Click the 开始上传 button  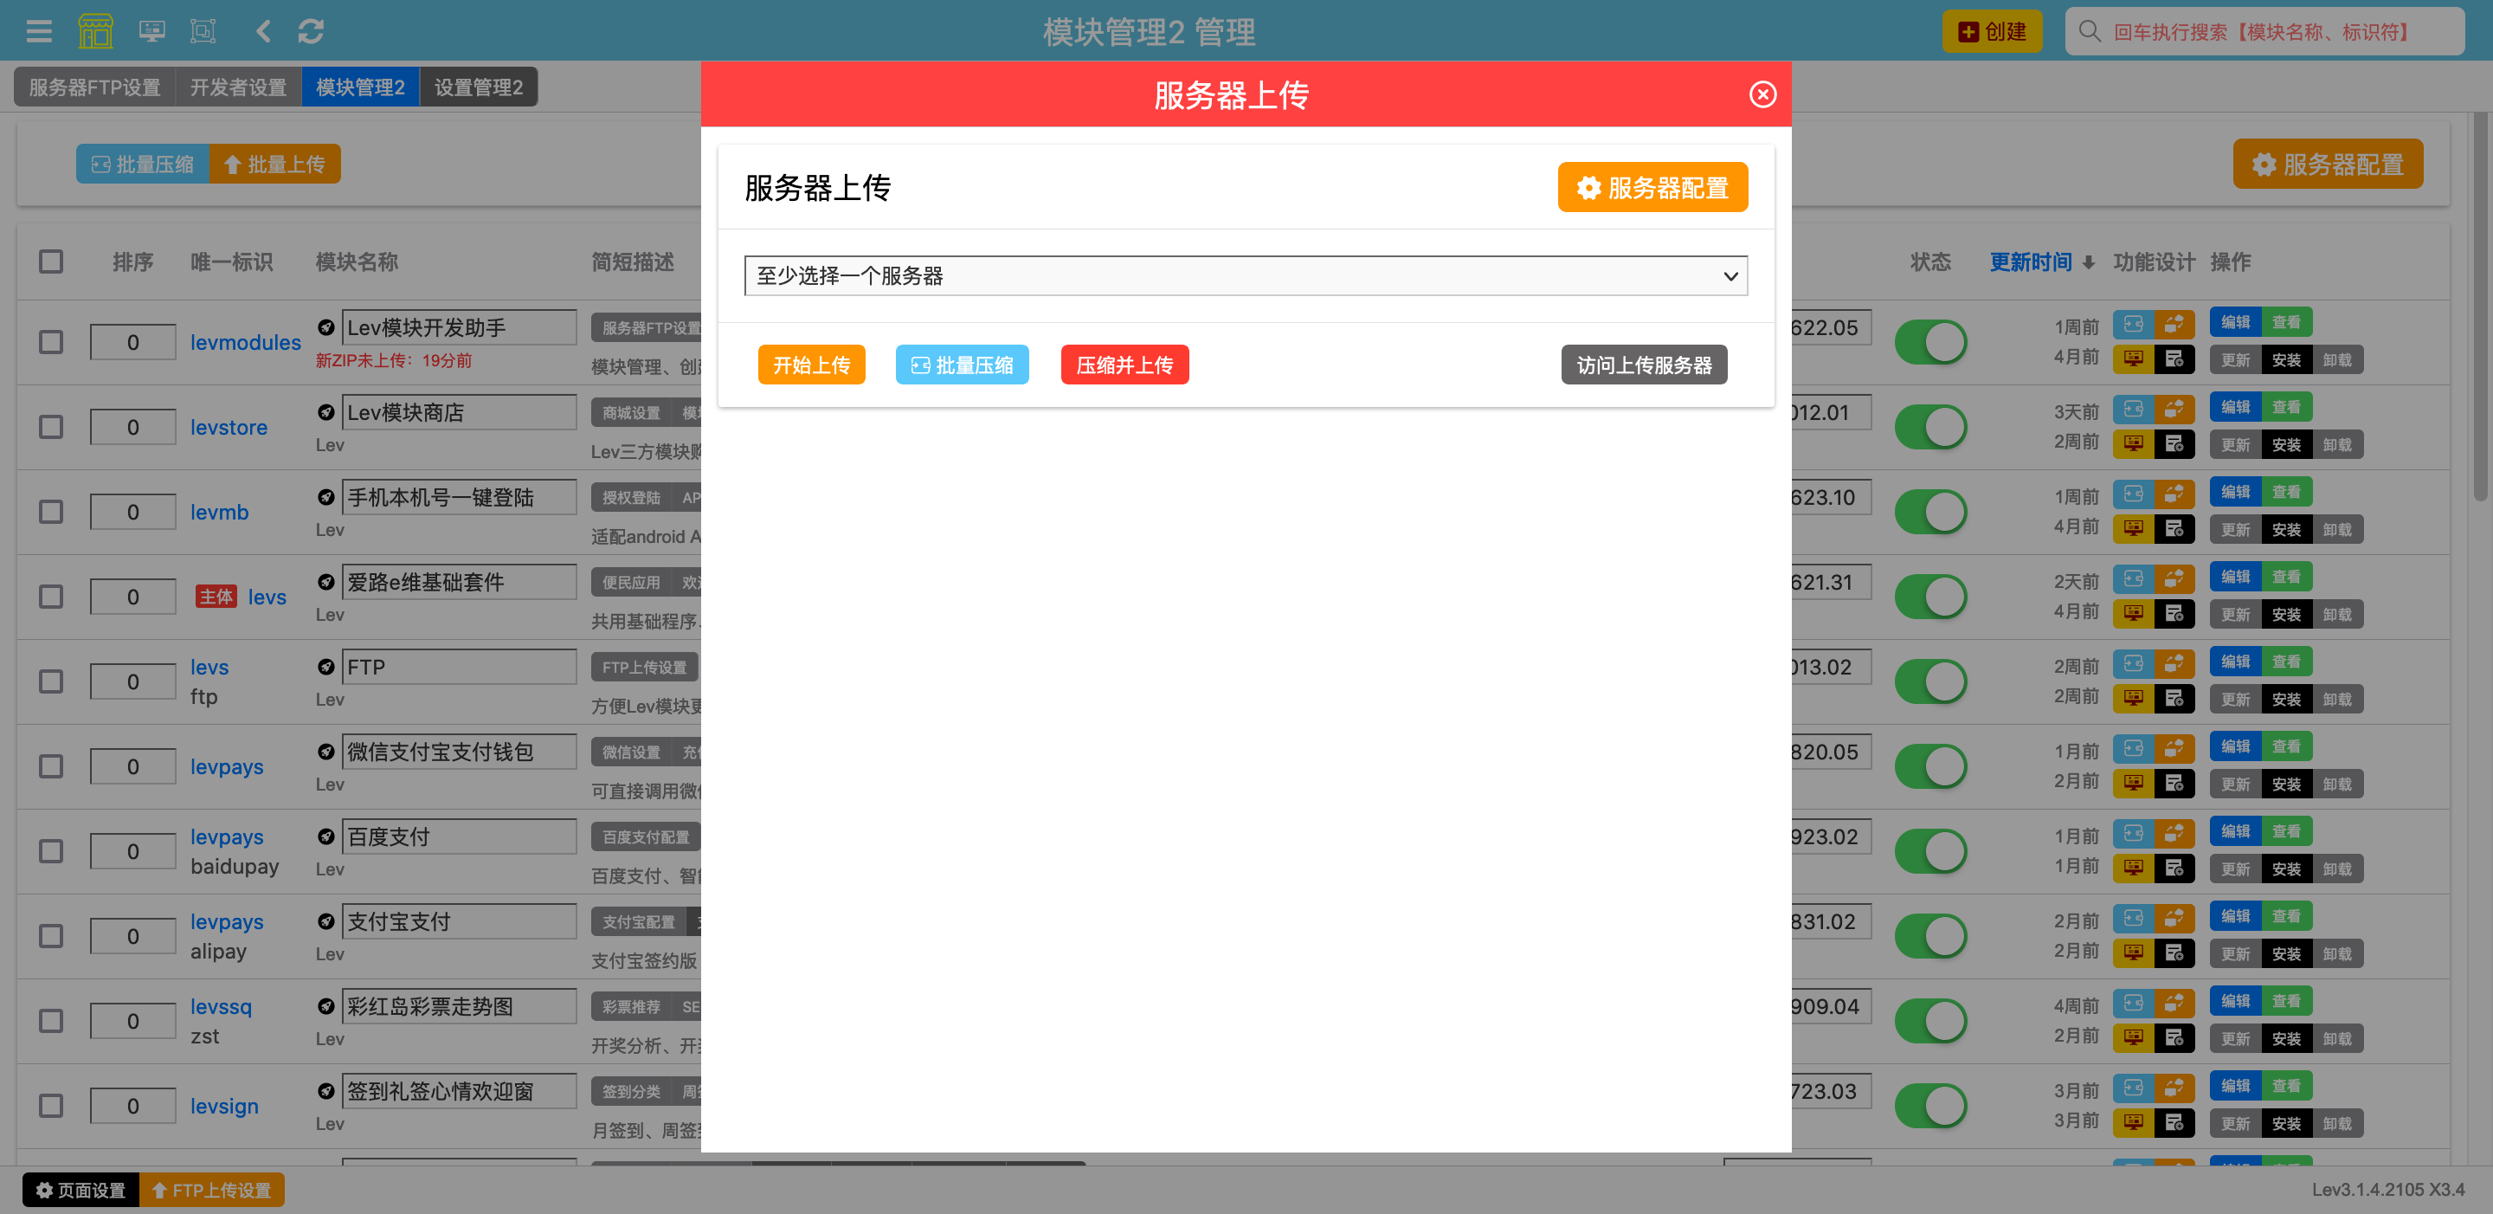[811, 365]
